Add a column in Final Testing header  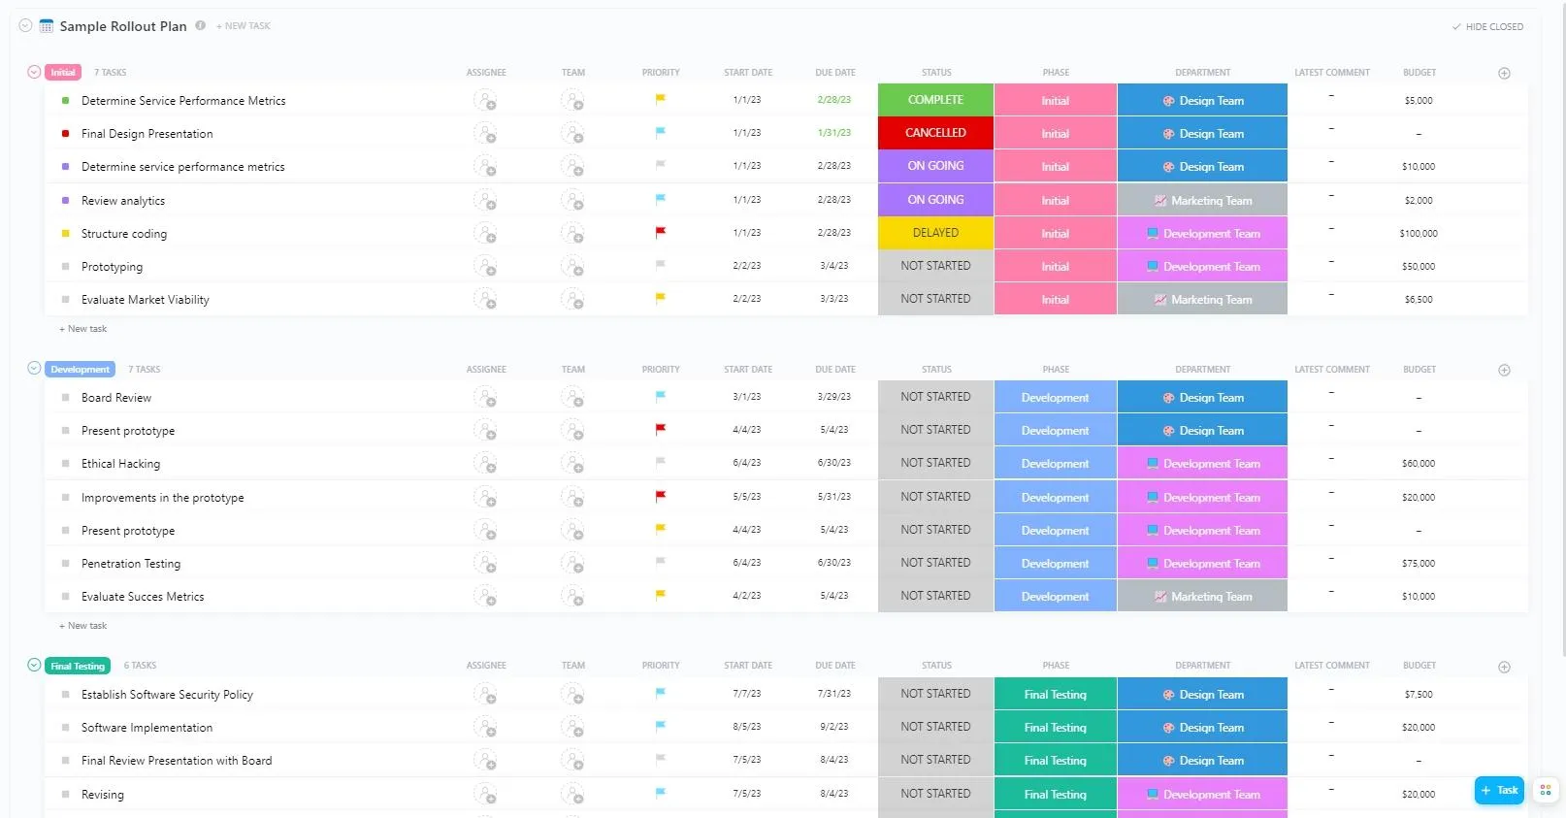[1504, 667]
